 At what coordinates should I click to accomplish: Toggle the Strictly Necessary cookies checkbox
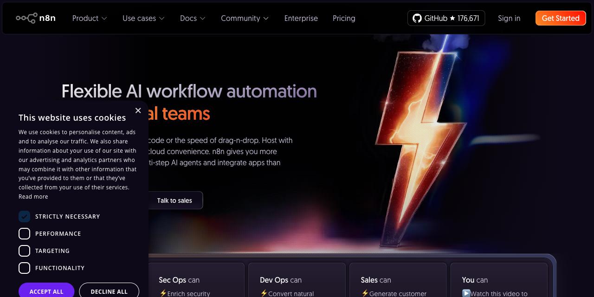24,217
